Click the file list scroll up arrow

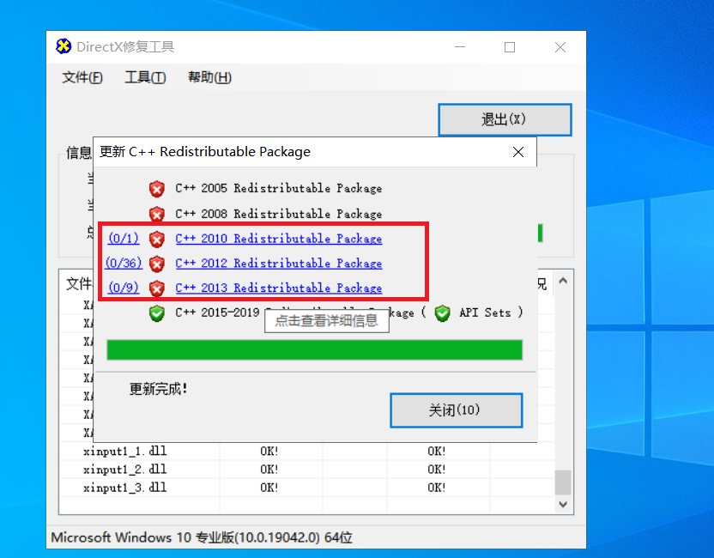[563, 281]
